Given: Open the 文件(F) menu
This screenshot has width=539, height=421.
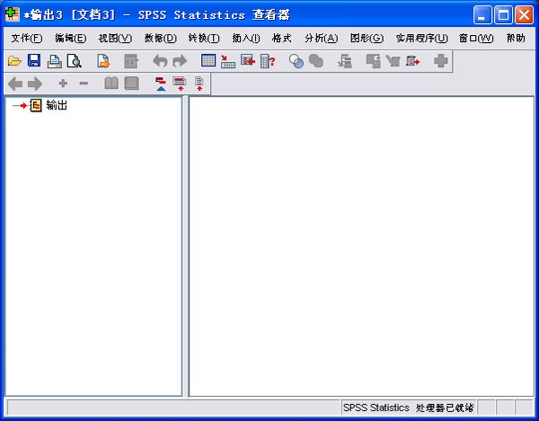Looking at the screenshot, I should [27, 38].
